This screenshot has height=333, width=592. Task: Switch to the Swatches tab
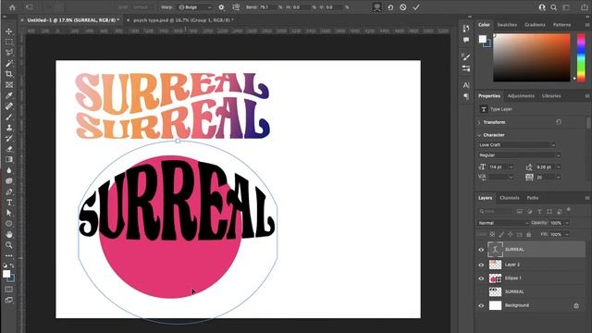[x=507, y=25]
